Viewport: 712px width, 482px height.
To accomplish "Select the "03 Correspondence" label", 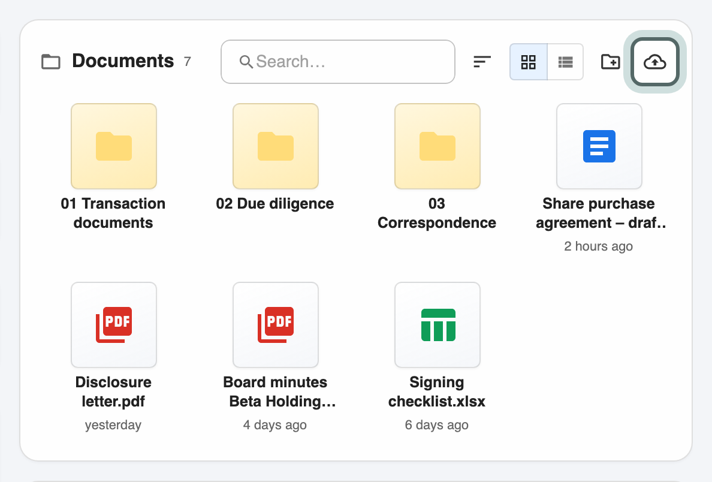I will (x=437, y=213).
